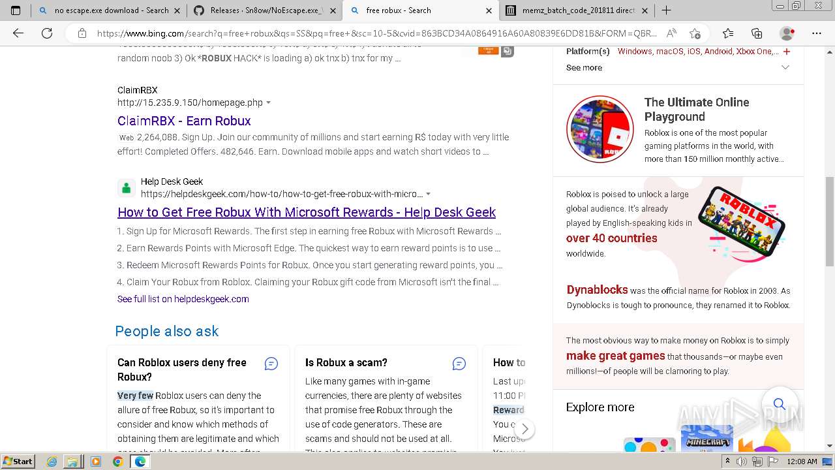Close the 'no escape.exe download' tab
The height and width of the screenshot is (470, 835).
(177, 10)
